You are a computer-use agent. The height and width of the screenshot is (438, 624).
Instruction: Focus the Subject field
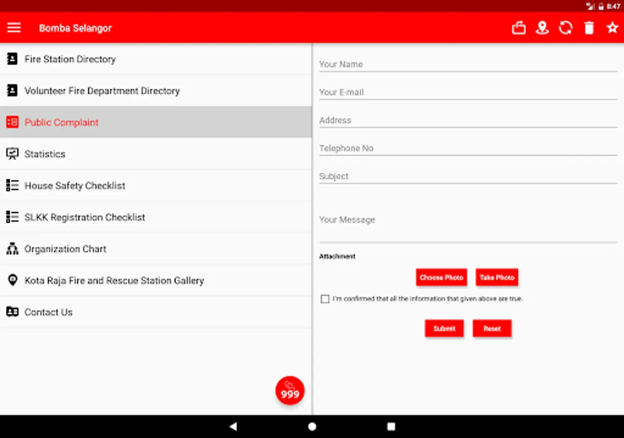click(468, 176)
